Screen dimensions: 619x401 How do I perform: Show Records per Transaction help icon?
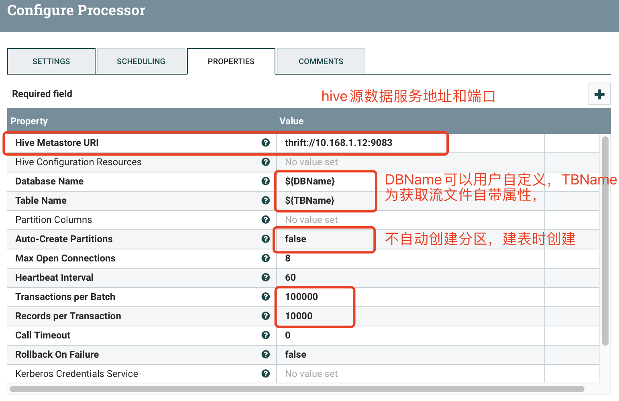click(265, 316)
